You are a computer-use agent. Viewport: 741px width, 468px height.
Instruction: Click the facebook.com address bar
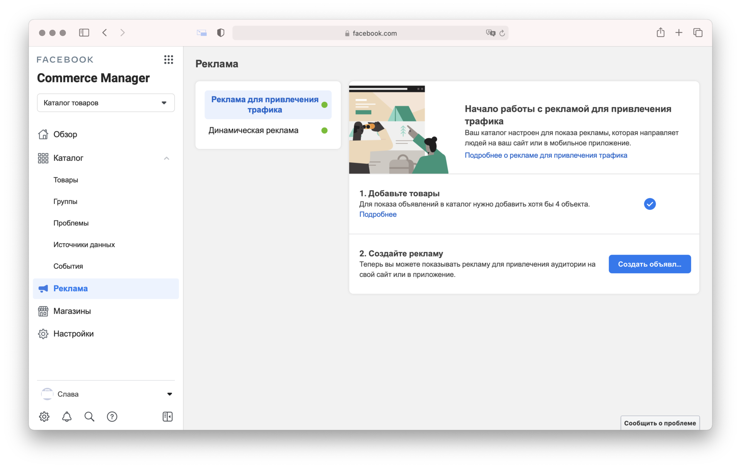pyautogui.click(x=370, y=33)
